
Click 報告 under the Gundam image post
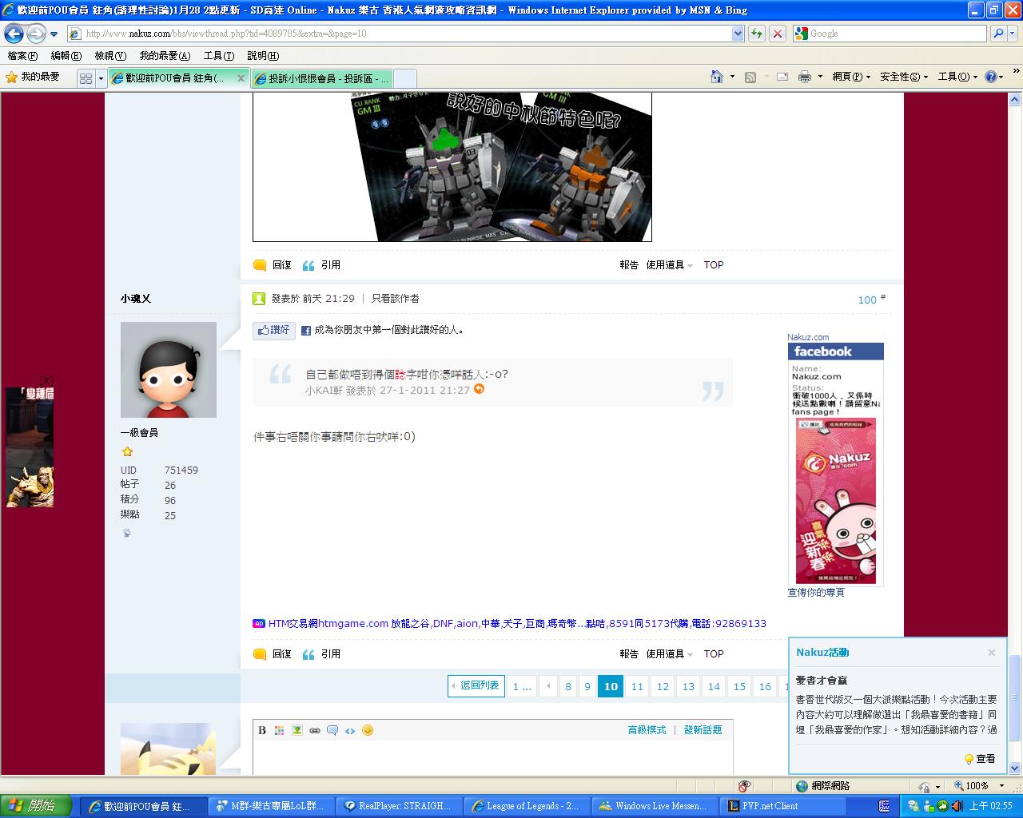point(629,265)
